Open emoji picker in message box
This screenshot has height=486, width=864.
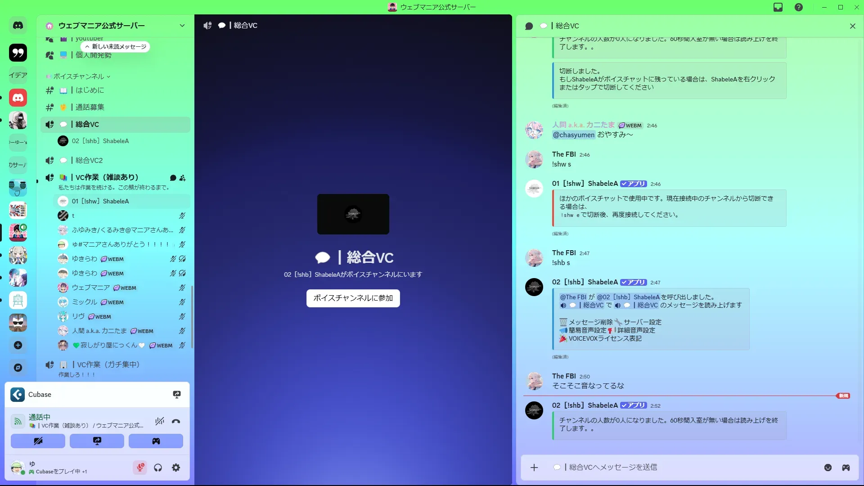828,468
